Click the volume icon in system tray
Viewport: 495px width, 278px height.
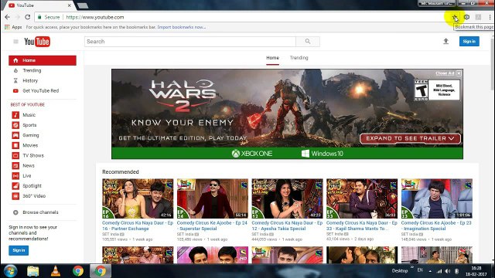point(448,271)
